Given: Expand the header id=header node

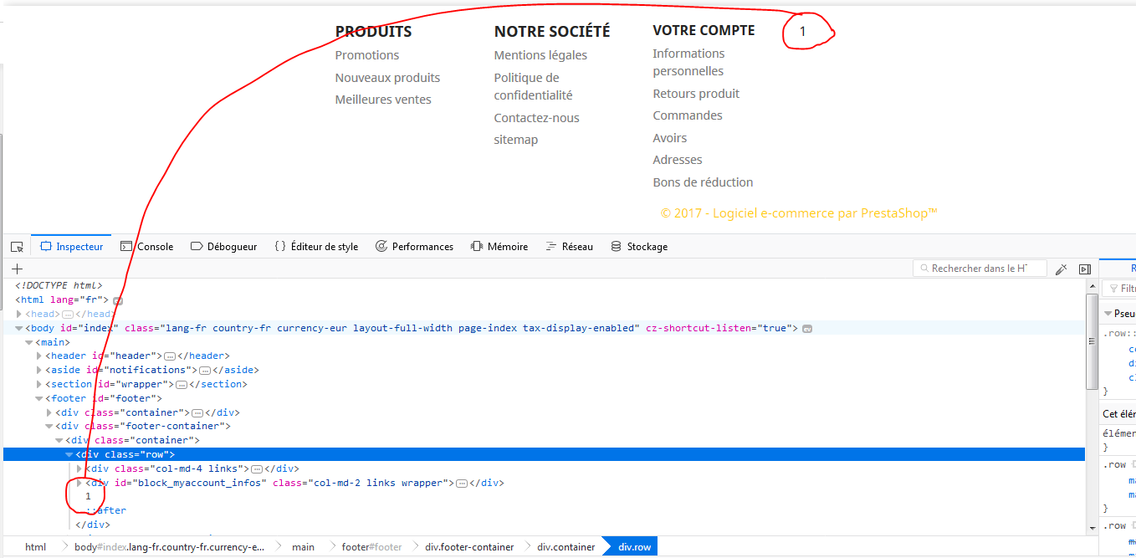Looking at the screenshot, I should [39, 356].
